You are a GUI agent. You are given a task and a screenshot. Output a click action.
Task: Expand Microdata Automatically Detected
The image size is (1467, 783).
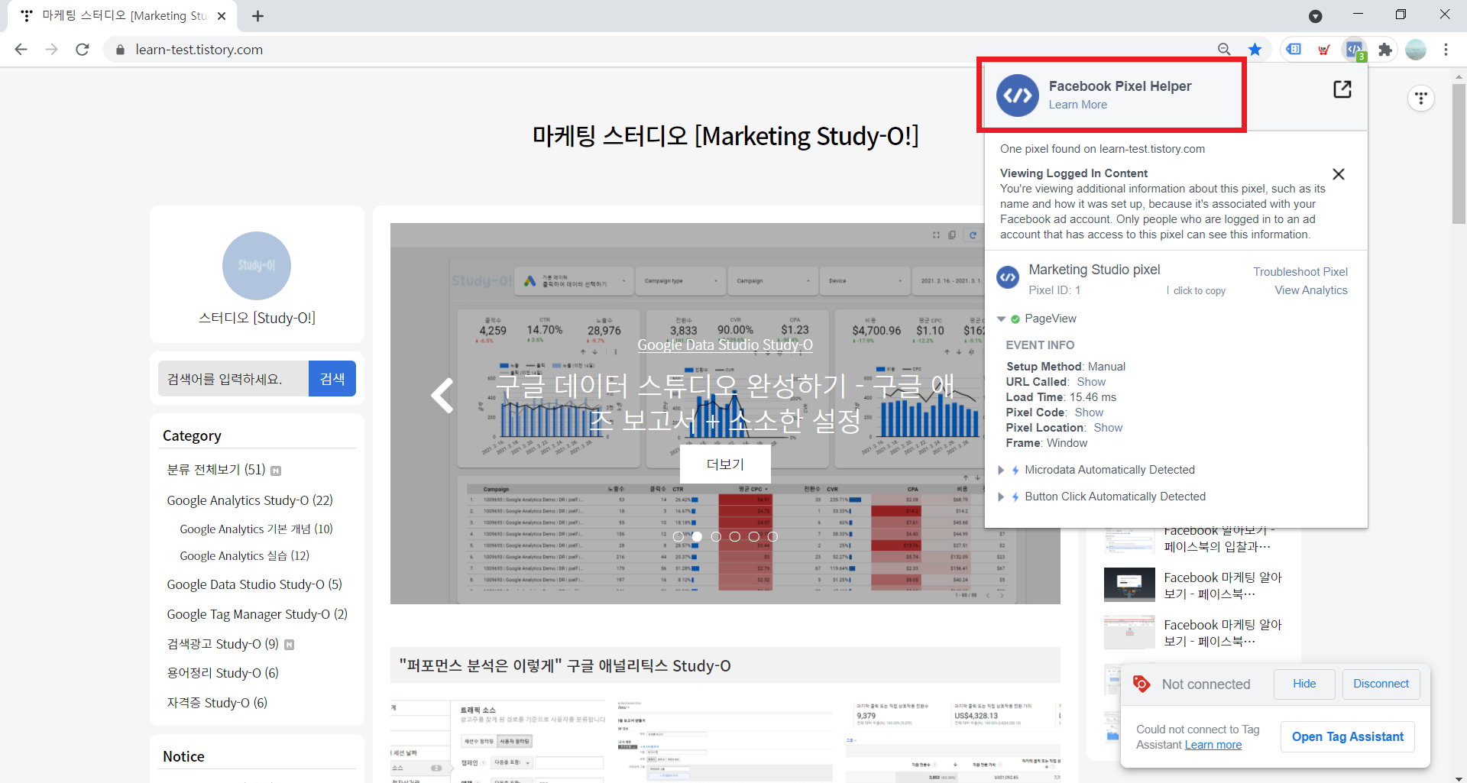tap(1001, 470)
